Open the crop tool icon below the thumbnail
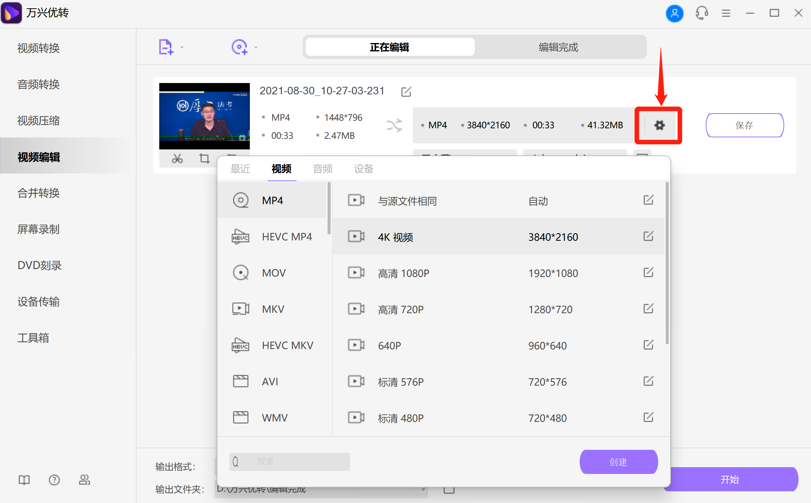The height and width of the screenshot is (503, 811). [204, 158]
